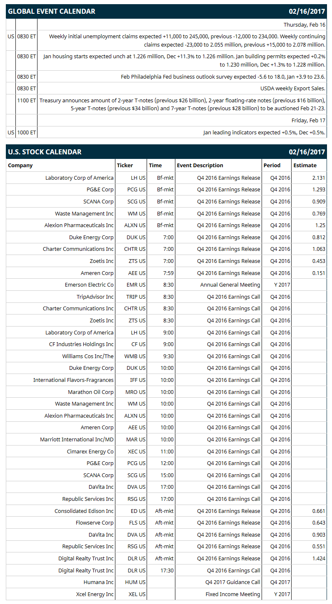Click the 0.903 DaVita estimate
Screen dimensions: 332x604
319,535
